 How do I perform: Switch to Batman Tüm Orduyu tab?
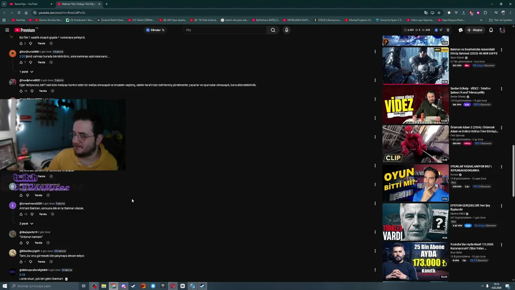(78, 4)
